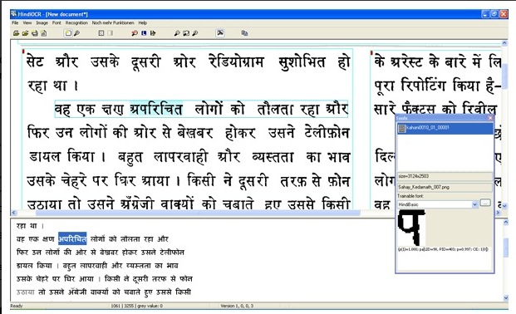Click the browse ellipsis button beside font
Image resolution: width=516 pixels, height=314 pixels.
click(485, 203)
